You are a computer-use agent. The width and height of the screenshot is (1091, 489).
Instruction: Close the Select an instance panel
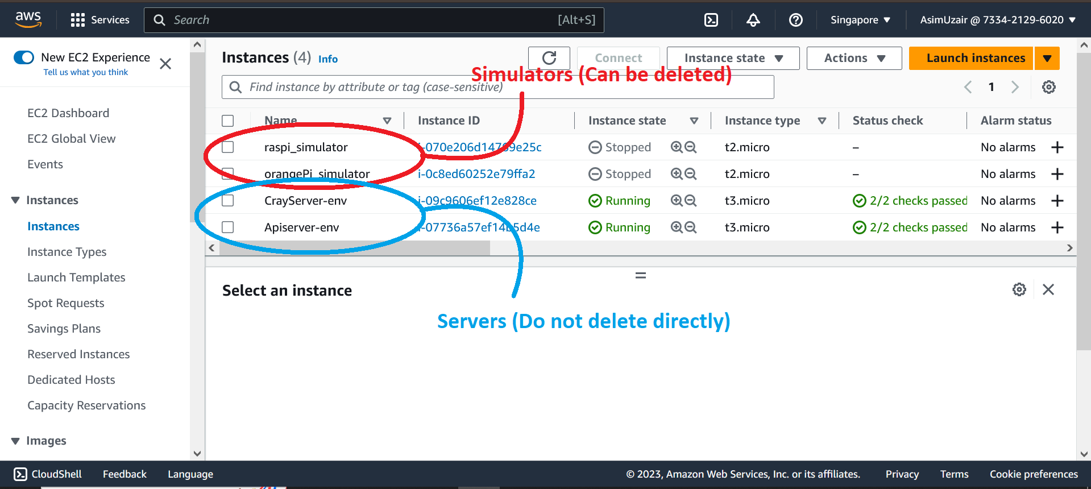coord(1048,289)
